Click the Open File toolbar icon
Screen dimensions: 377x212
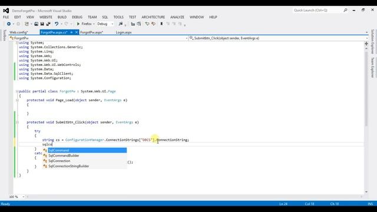coord(36,24)
